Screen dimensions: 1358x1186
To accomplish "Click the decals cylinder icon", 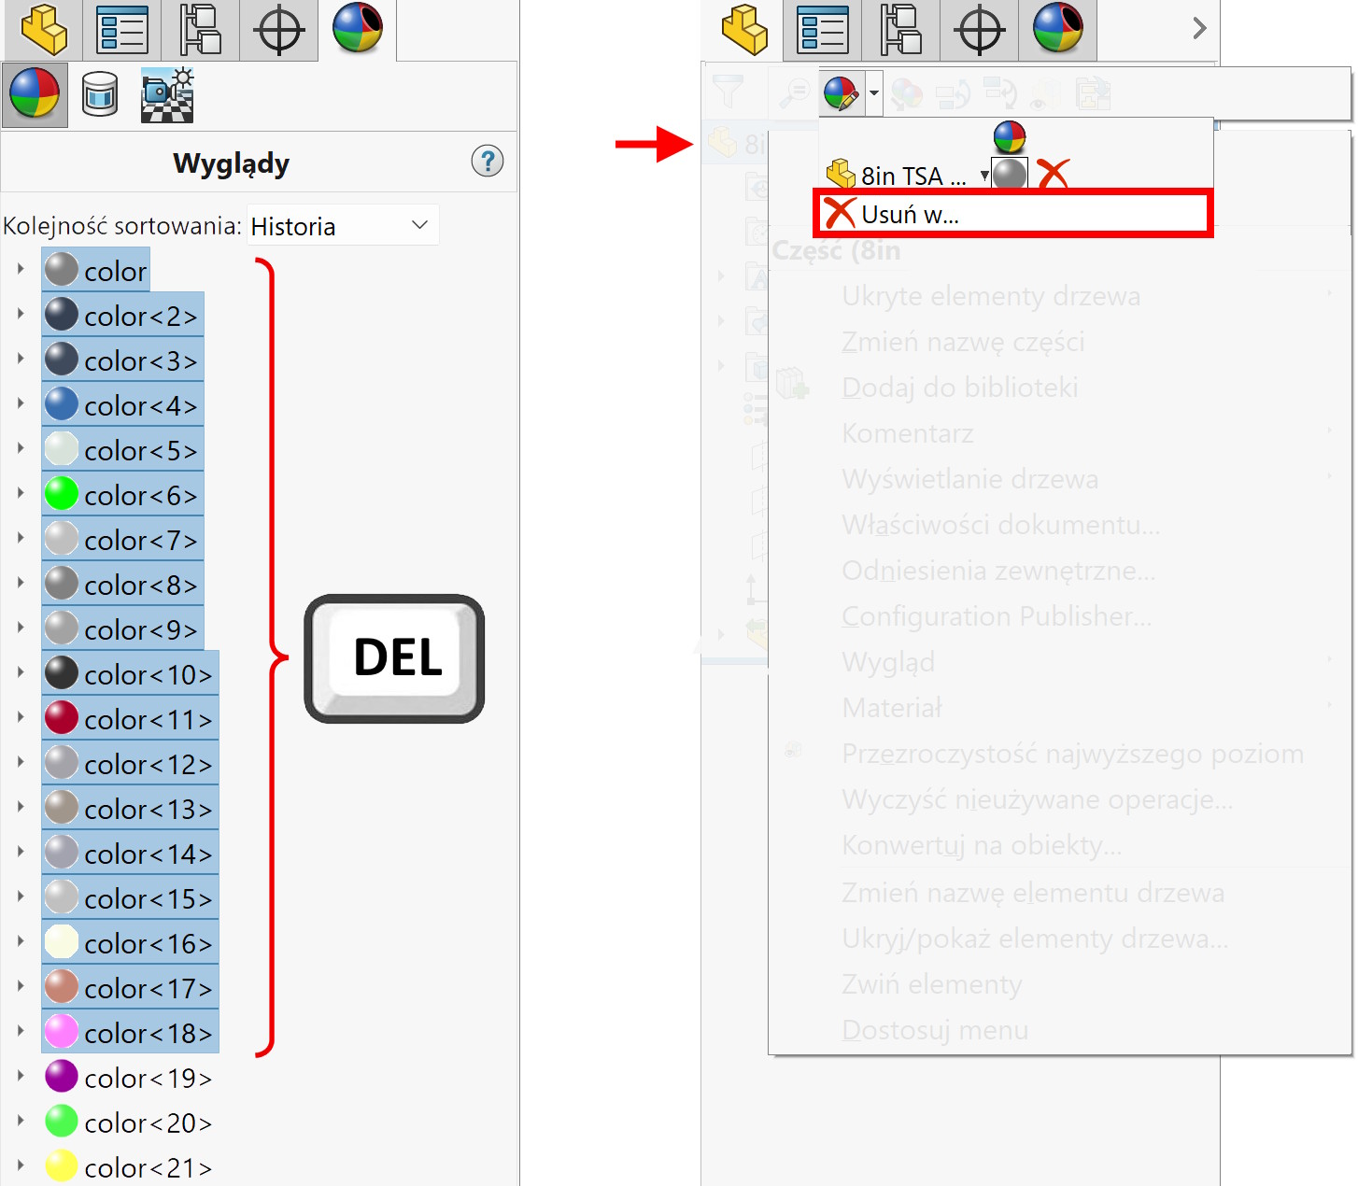I will (100, 94).
